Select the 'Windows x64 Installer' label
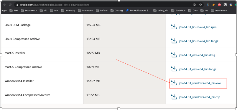Image resolution: width=237 pixels, height=110 pixels. (x=19, y=81)
